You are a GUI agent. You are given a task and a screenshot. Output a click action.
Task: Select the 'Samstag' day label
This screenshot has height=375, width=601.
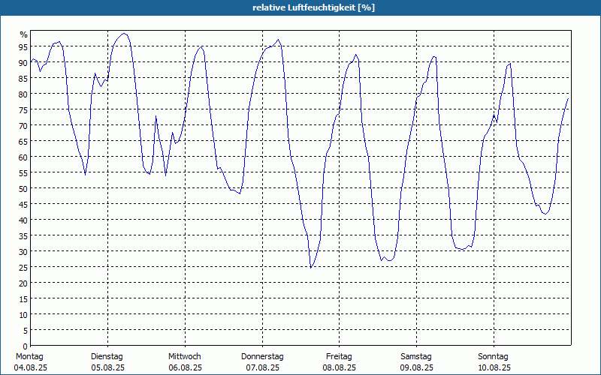point(416,356)
